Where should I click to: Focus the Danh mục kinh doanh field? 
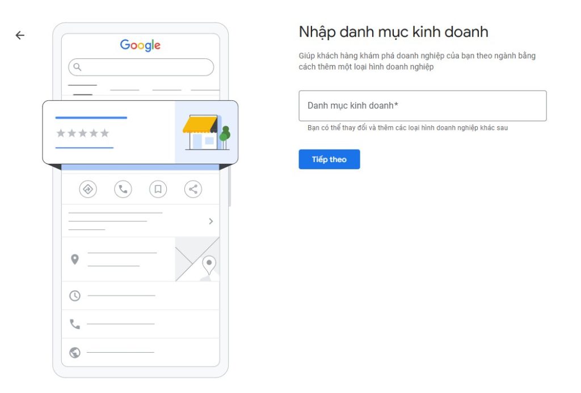click(422, 106)
